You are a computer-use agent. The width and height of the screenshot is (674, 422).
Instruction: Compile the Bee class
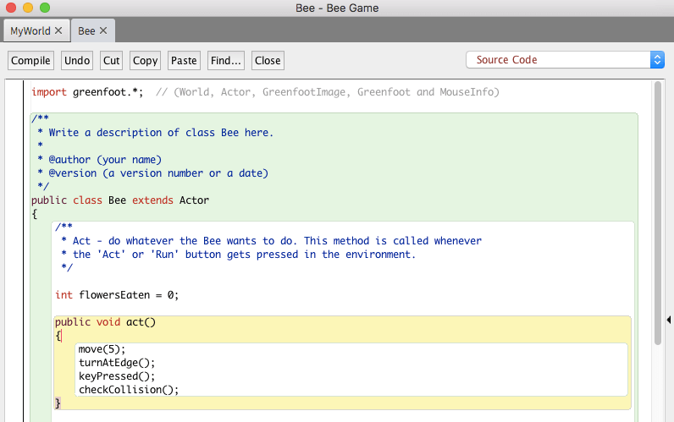point(30,61)
